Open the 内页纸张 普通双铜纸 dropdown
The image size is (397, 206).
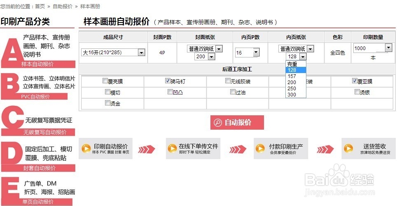[x=296, y=49]
